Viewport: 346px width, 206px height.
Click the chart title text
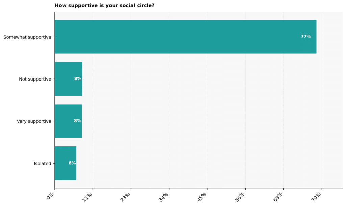click(x=105, y=5)
